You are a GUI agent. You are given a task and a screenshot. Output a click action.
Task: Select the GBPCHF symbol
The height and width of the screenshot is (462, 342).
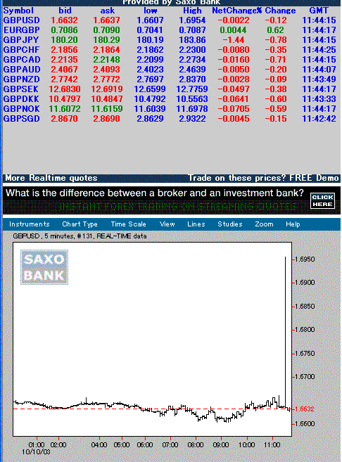(21, 50)
